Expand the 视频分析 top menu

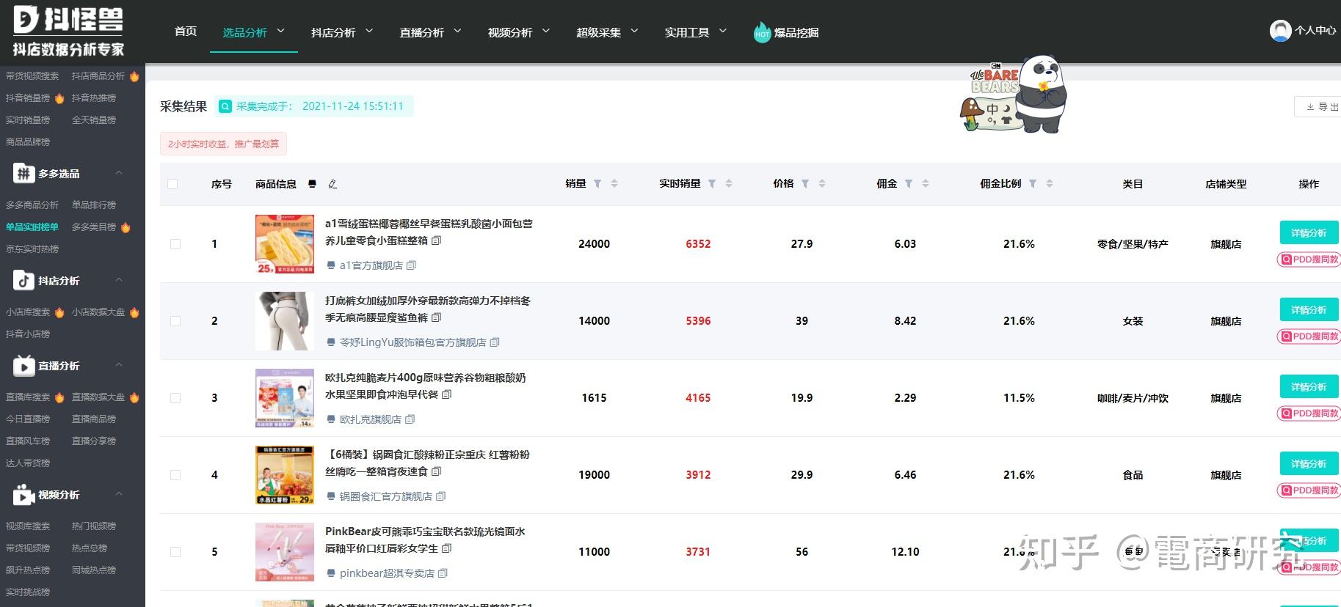click(x=519, y=32)
